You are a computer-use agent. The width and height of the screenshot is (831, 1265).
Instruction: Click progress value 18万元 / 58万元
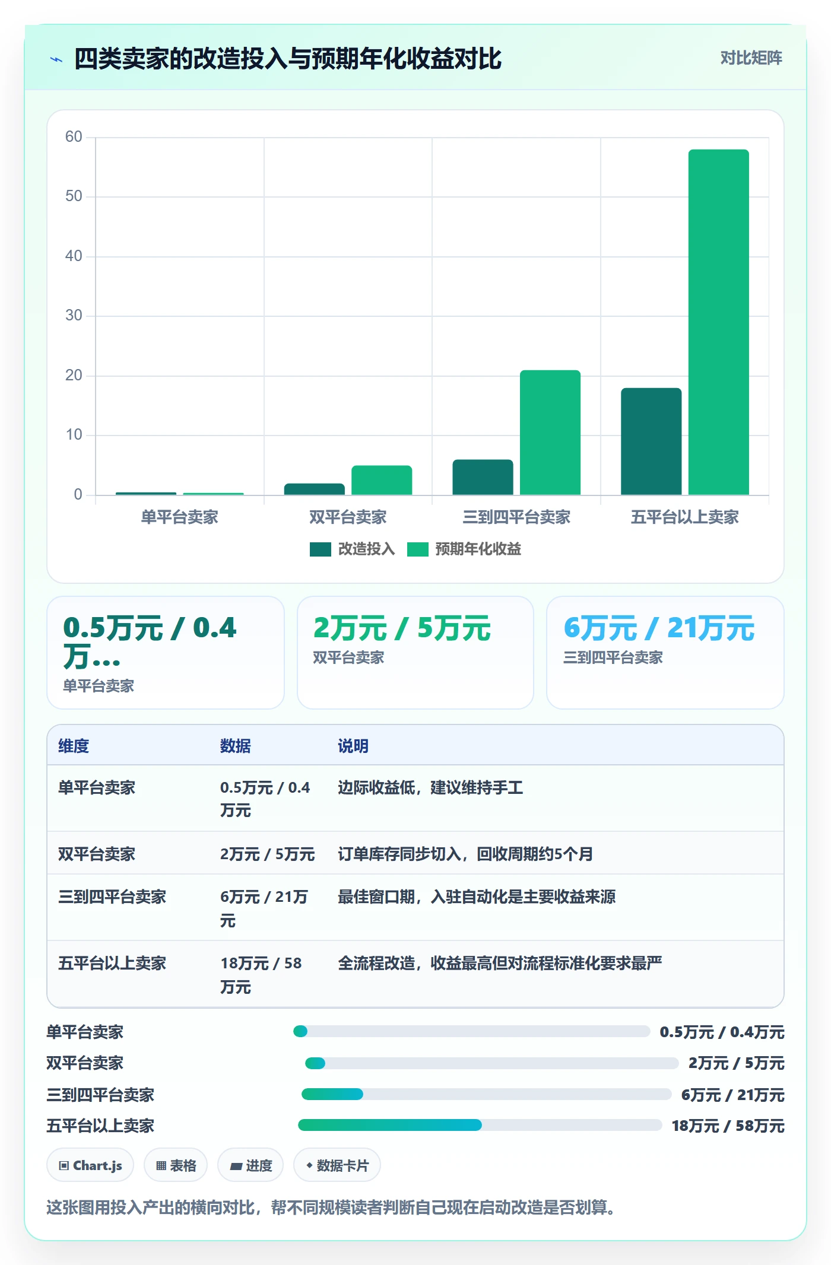[728, 1126]
